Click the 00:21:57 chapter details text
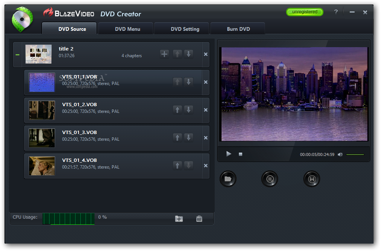The width and height of the screenshot is (381, 251). point(91,167)
